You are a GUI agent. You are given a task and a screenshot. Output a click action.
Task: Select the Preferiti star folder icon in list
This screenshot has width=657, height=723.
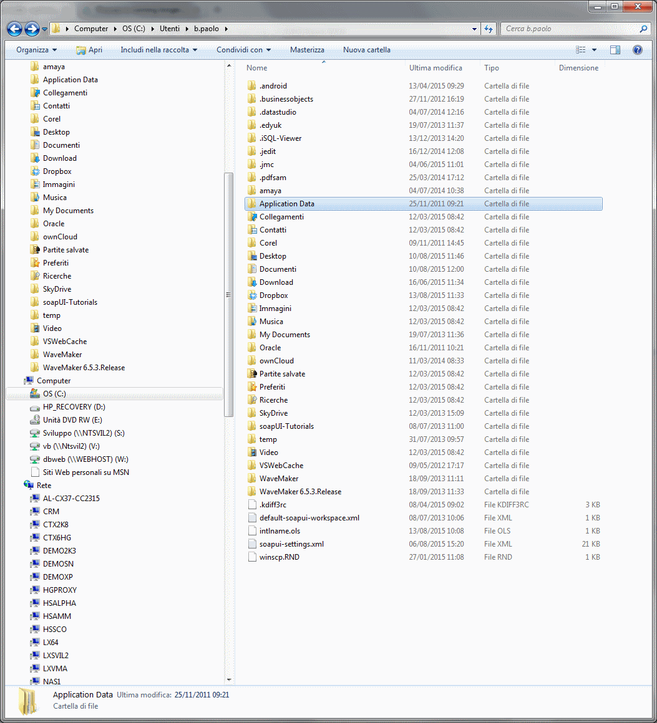[252, 387]
